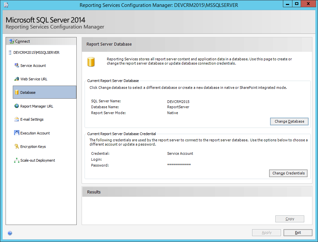Image resolution: width=318 pixels, height=242 pixels.
Task: Click the E-mail Settings envelope icon
Action: [x=17, y=119]
